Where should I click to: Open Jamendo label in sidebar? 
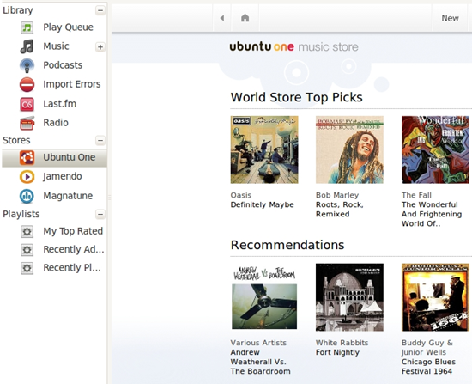63,176
